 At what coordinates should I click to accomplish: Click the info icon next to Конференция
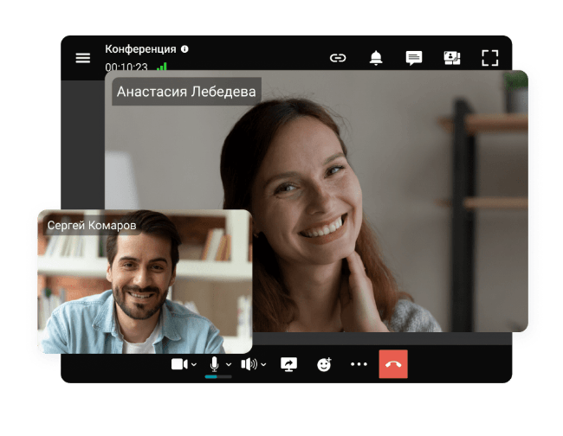pos(184,48)
